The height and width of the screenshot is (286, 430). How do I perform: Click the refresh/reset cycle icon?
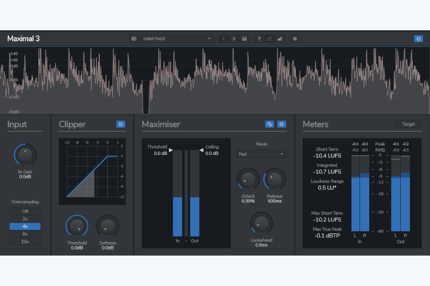(269, 39)
